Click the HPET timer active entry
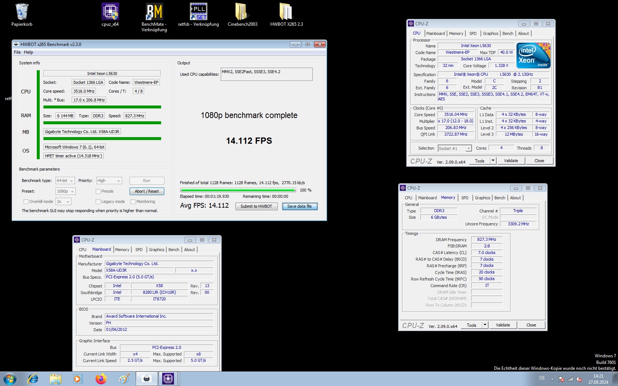 click(x=73, y=156)
